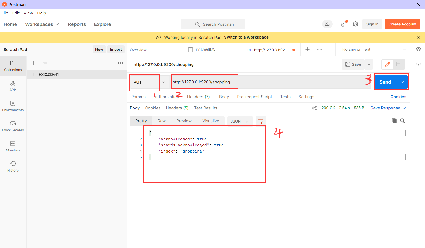Click the network globe icon in response
The height and width of the screenshot is (248, 425).
315,108
